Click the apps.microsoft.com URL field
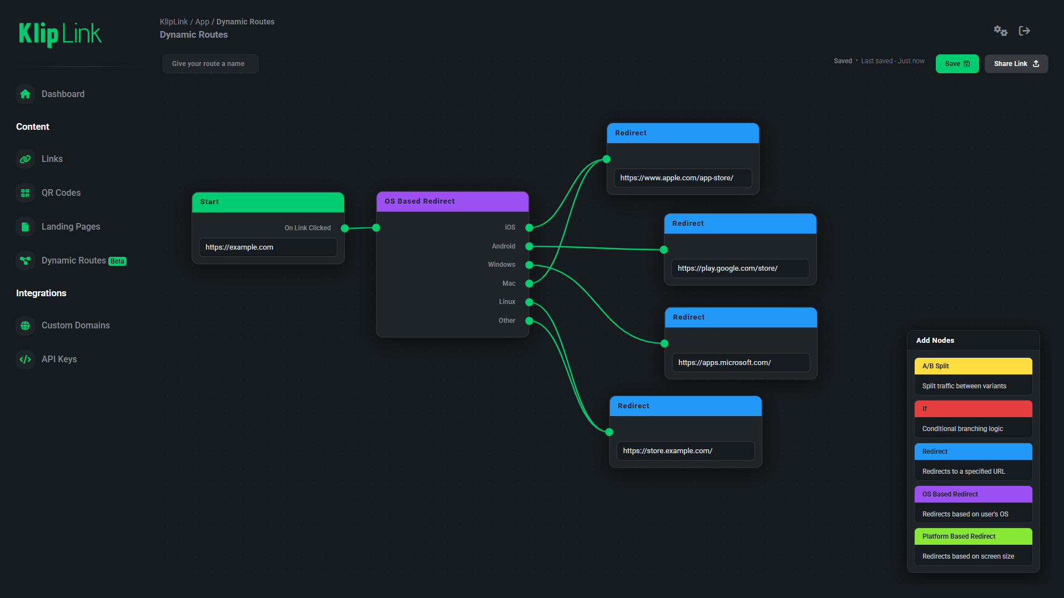The height and width of the screenshot is (598, 1064). (740, 363)
